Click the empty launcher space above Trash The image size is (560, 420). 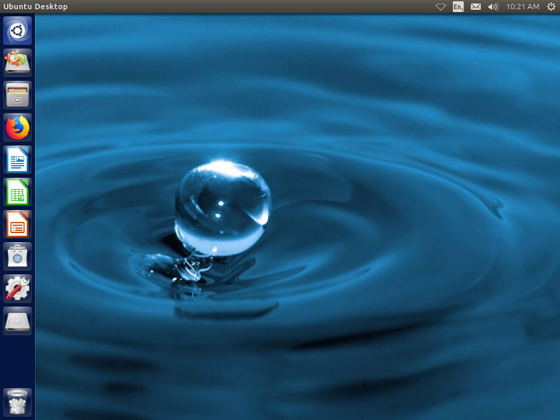17,360
